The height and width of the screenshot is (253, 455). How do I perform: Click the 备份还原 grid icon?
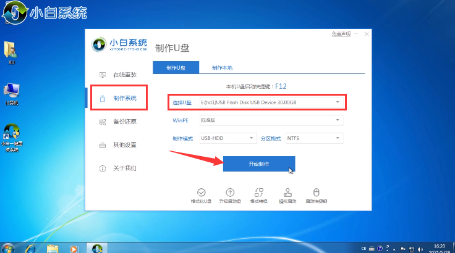pos(103,122)
